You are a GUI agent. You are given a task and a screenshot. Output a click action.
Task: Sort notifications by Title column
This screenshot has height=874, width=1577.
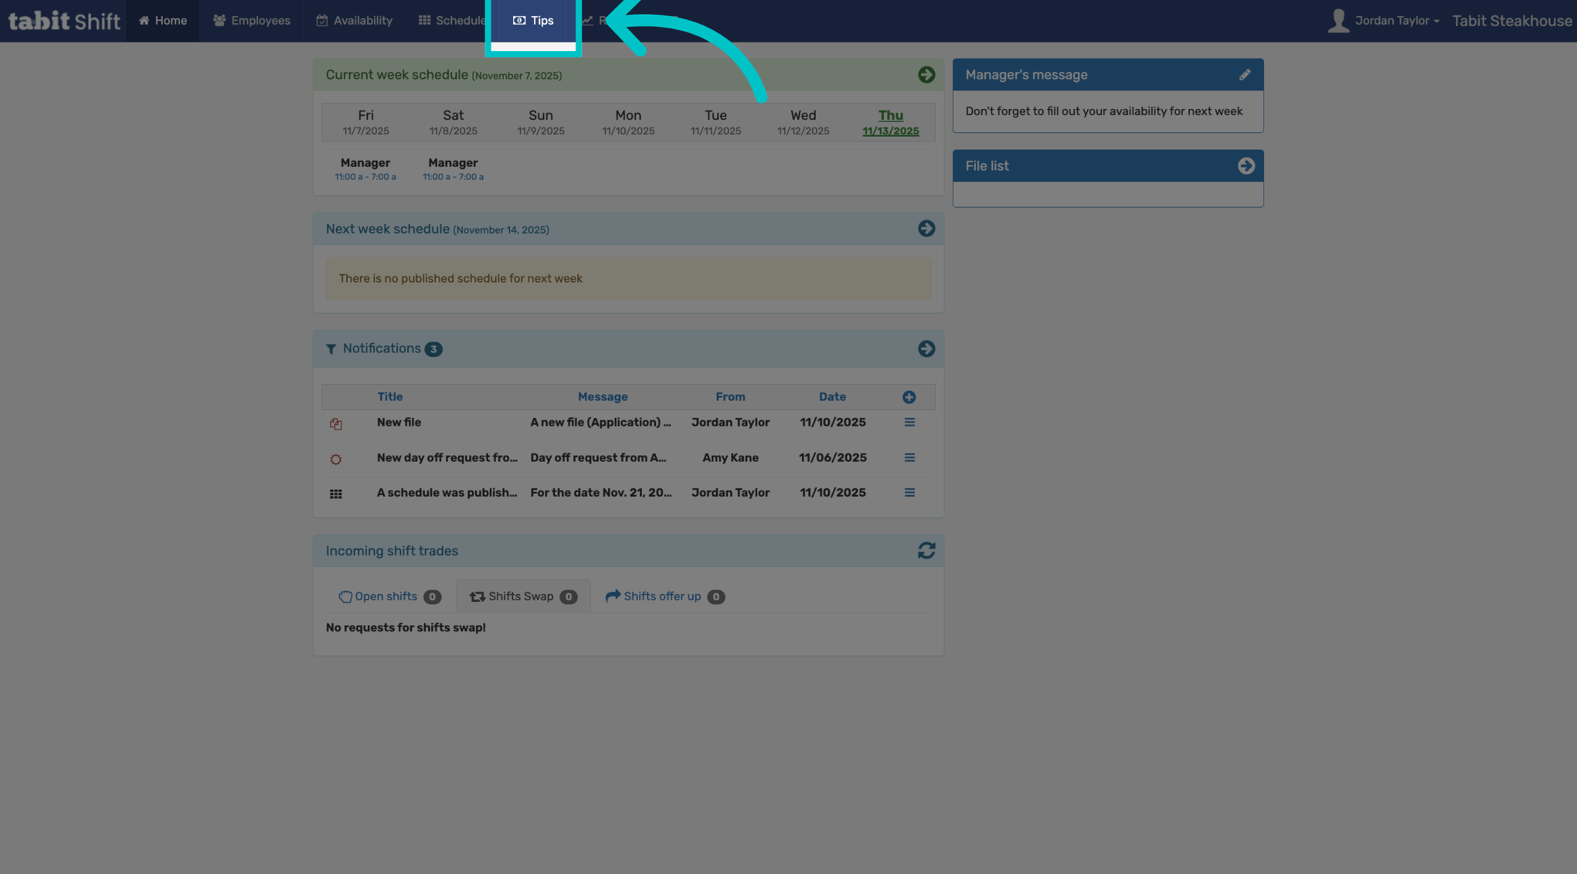point(390,397)
